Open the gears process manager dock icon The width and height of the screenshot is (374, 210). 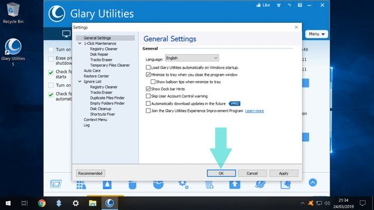point(183,184)
